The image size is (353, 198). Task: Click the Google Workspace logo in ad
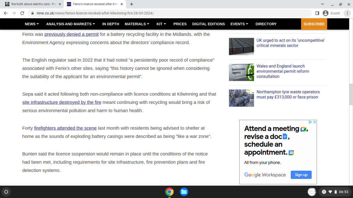point(265,175)
